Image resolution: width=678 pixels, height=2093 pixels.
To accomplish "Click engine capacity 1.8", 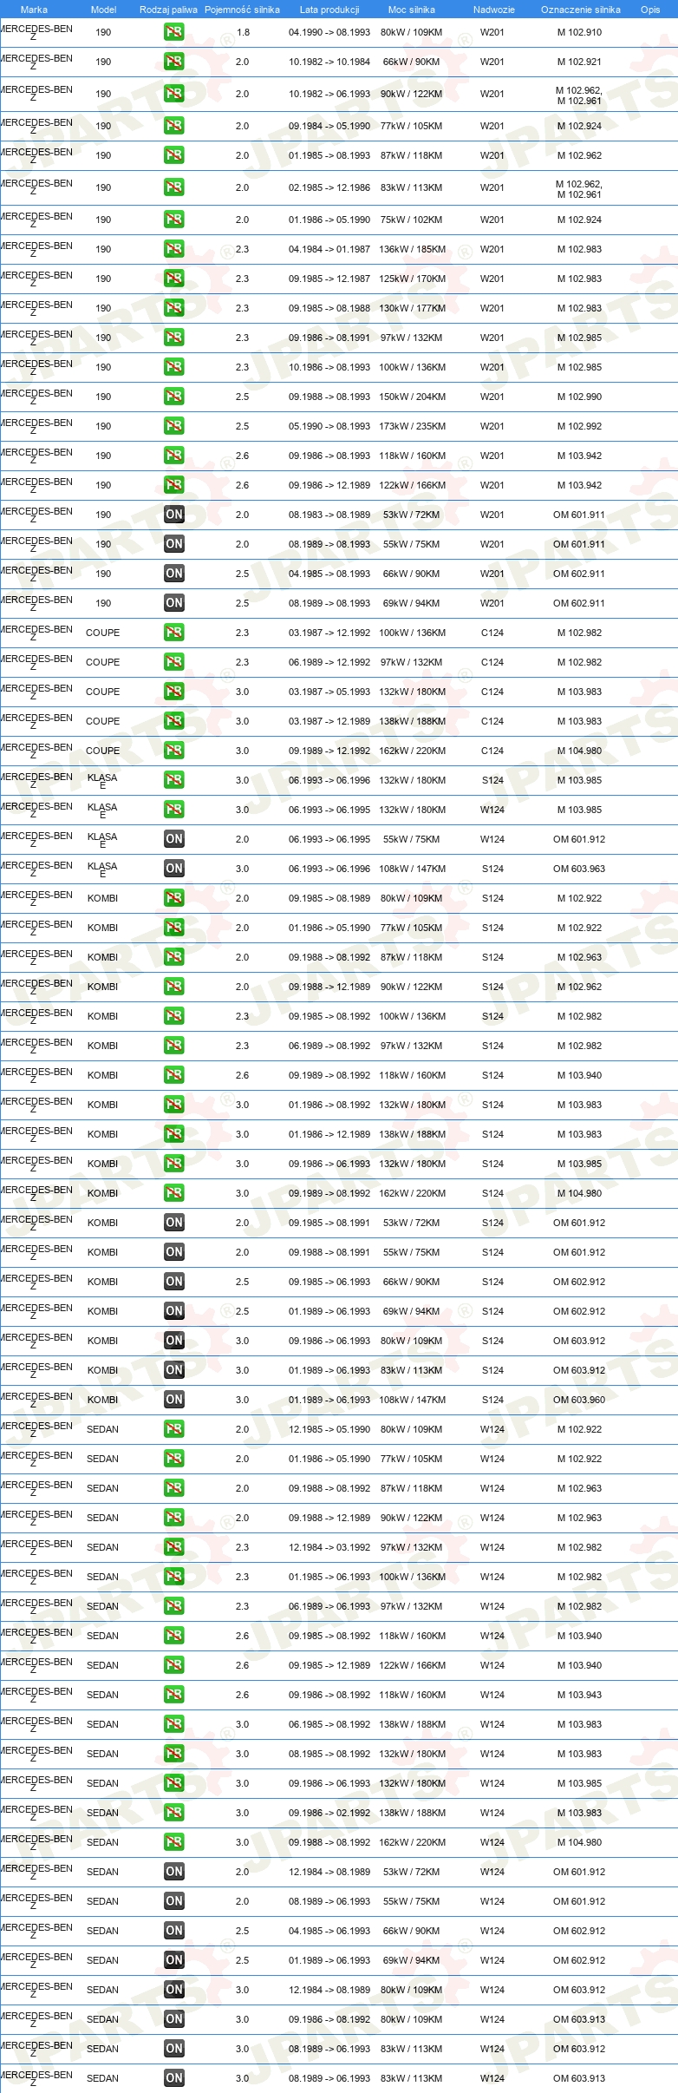I will tap(243, 32).
